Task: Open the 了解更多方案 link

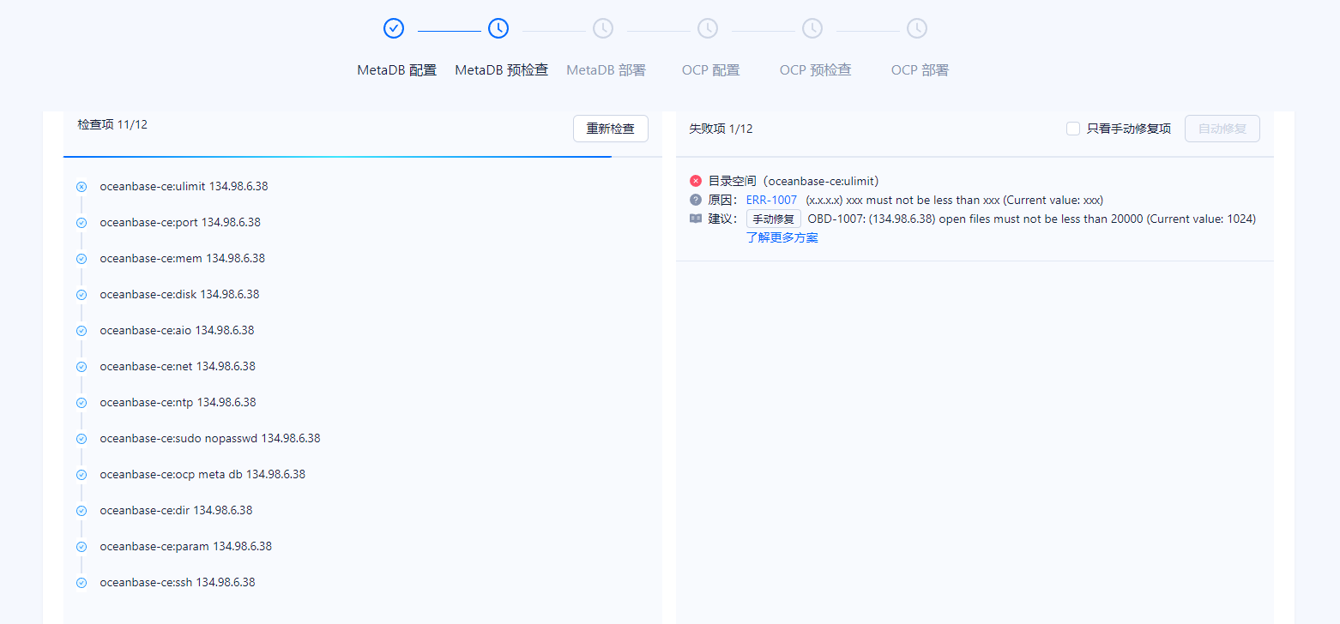Action: coord(782,237)
